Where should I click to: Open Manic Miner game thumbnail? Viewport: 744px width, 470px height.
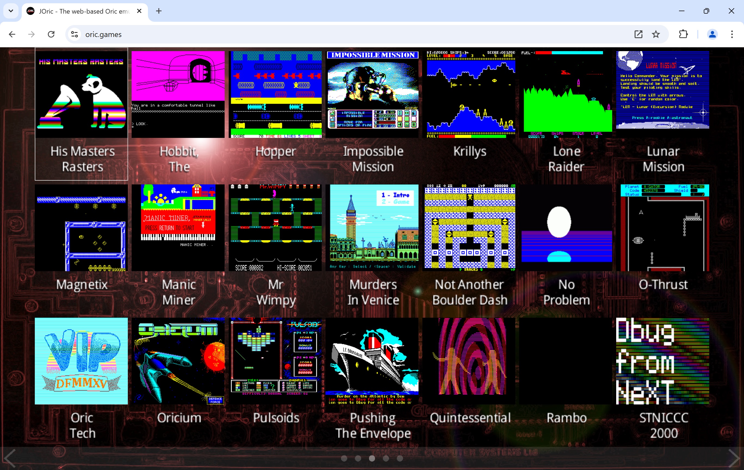coord(178,228)
